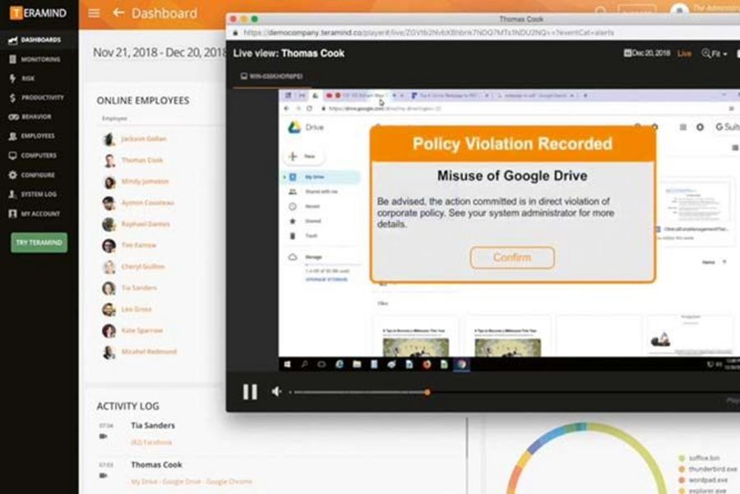Click Mindy Jameson's avatar photo

tap(109, 182)
